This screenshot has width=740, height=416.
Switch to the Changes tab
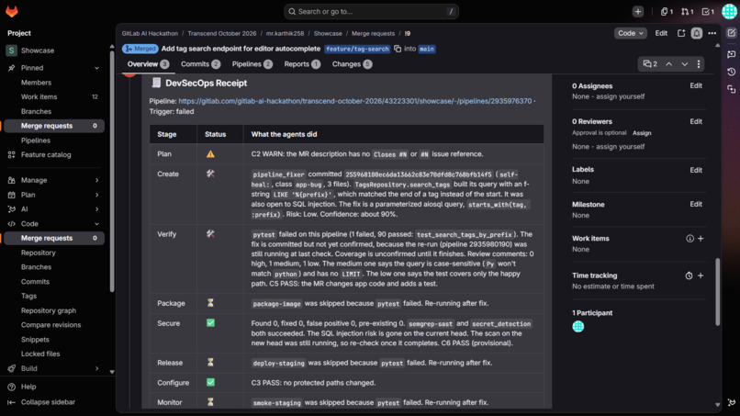(x=352, y=64)
